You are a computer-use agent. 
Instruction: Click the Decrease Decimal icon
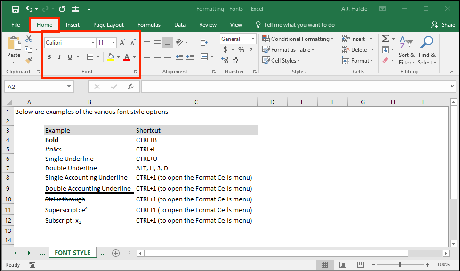[x=235, y=60]
